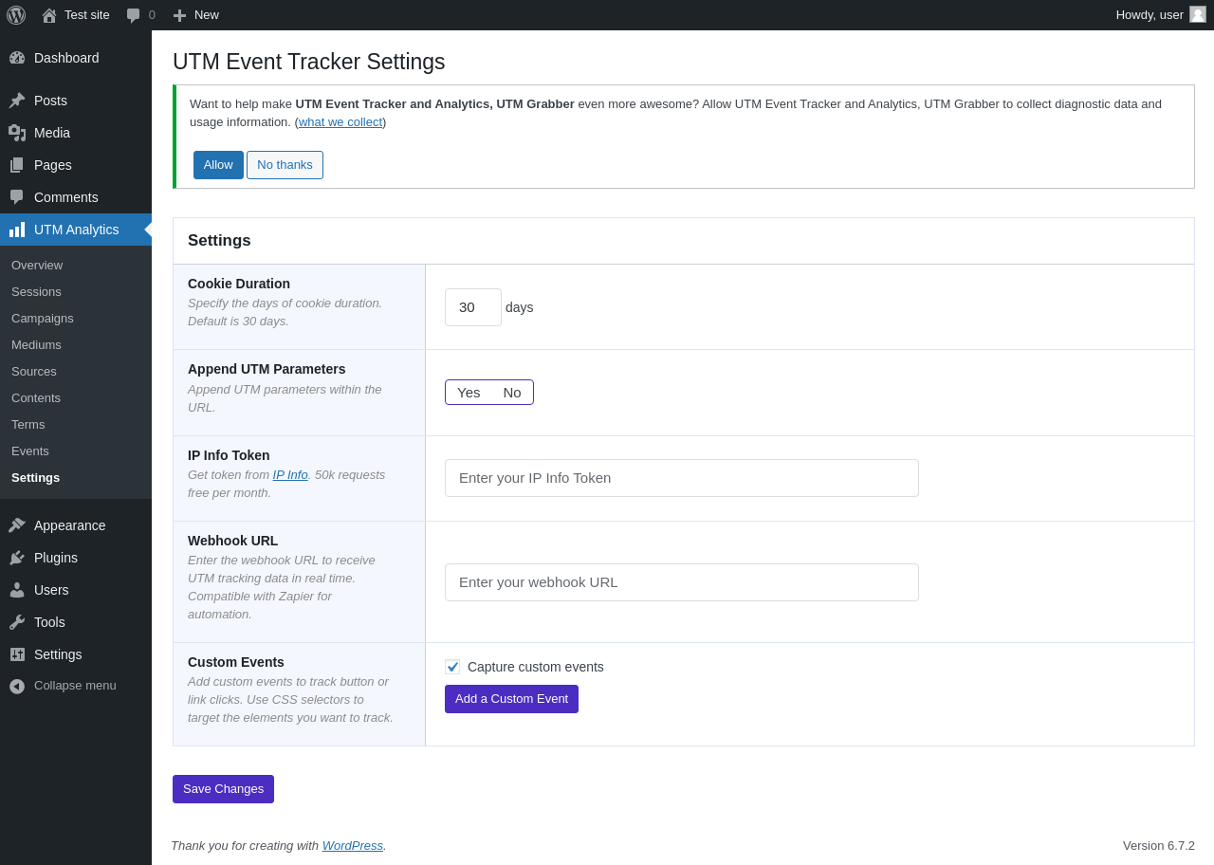Open the Overview submenu item
Image resolution: width=1214 pixels, height=865 pixels.
pyautogui.click(x=37, y=266)
